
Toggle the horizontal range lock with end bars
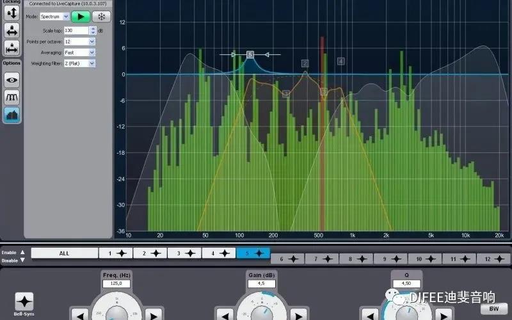coord(12,47)
